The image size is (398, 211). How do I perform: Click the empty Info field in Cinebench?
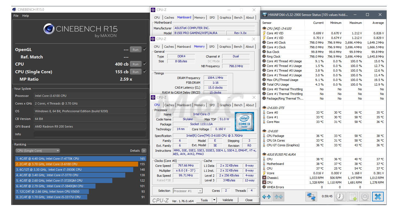90,134
